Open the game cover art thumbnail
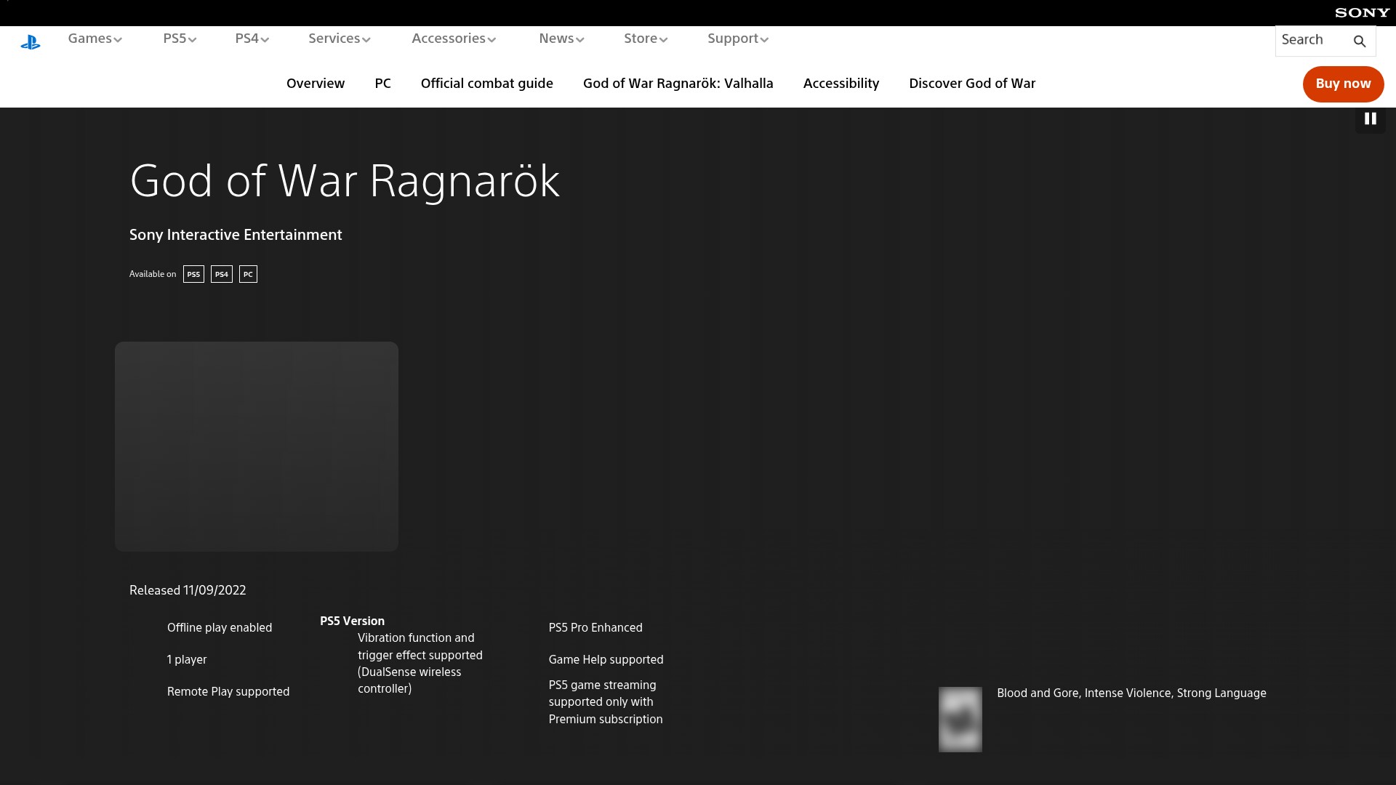 pyautogui.click(x=257, y=446)
